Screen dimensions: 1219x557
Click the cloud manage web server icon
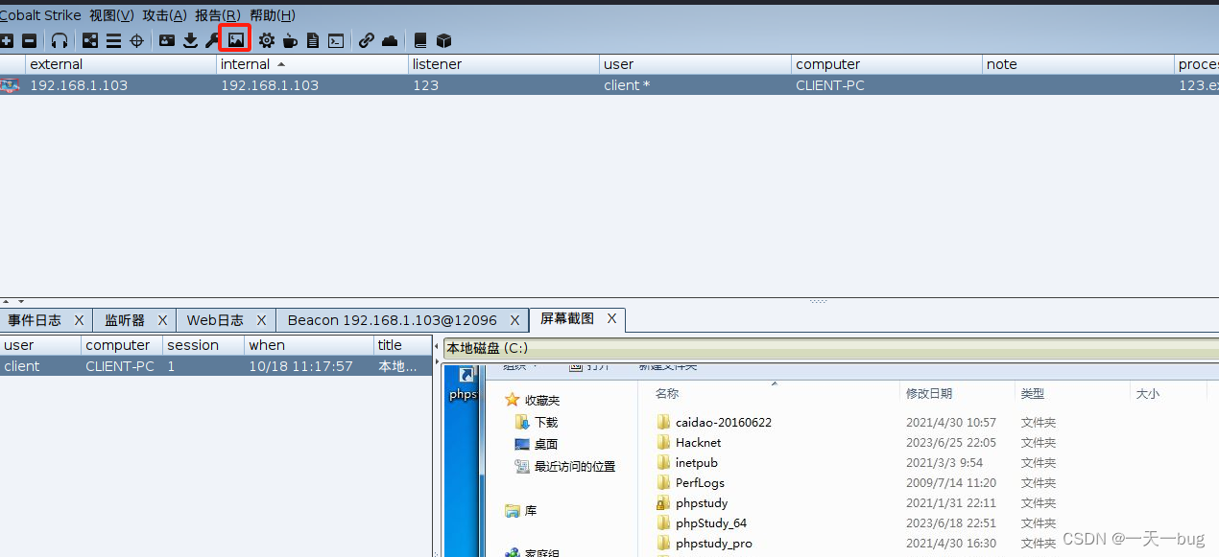click(390, 40)
